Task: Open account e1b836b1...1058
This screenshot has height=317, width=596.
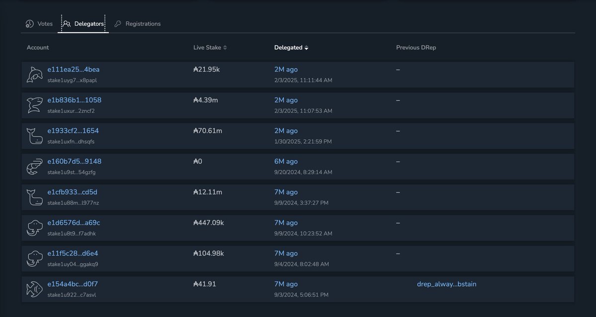Action: coord(74,100)
